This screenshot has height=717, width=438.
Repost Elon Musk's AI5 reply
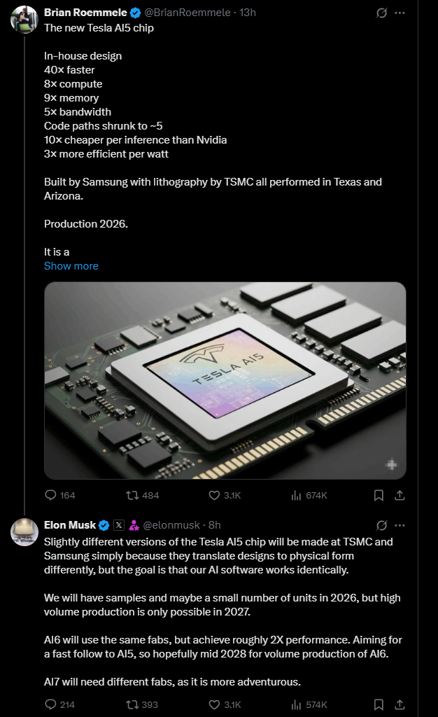pyautogui.click(x=131, y=704)
